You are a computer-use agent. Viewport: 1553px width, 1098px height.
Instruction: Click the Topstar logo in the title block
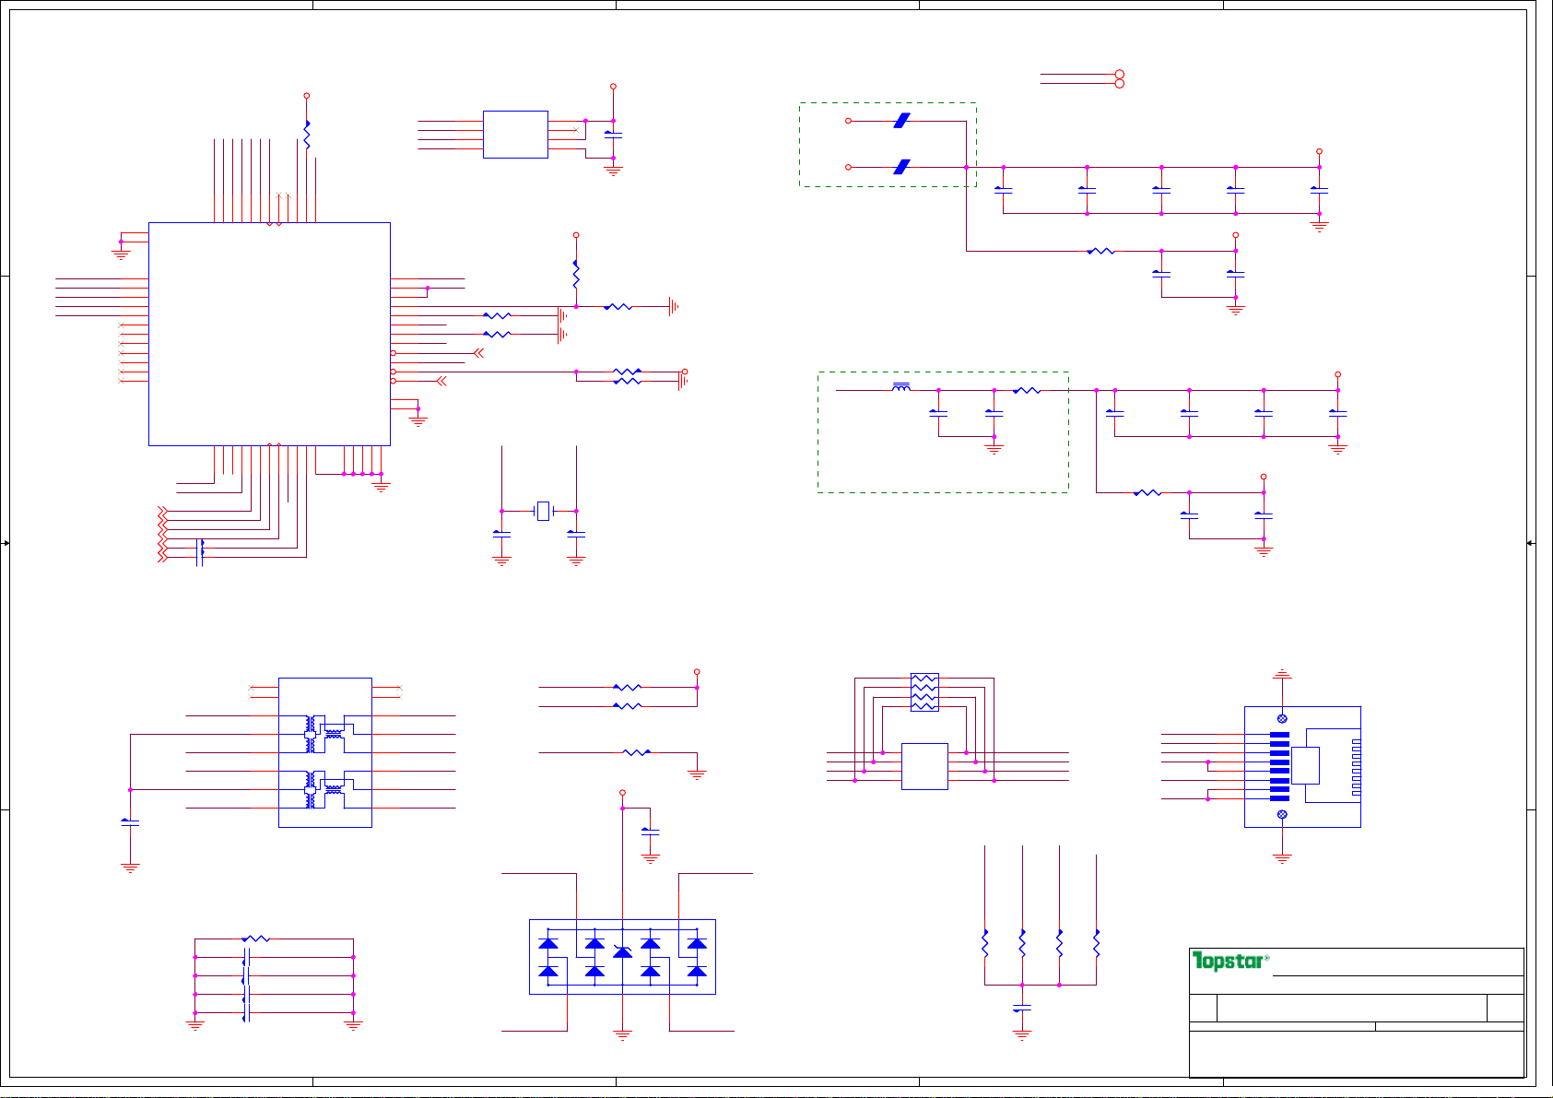coord(1230,961)
